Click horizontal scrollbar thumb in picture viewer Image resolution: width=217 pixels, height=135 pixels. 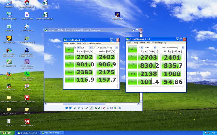[84, 104]
